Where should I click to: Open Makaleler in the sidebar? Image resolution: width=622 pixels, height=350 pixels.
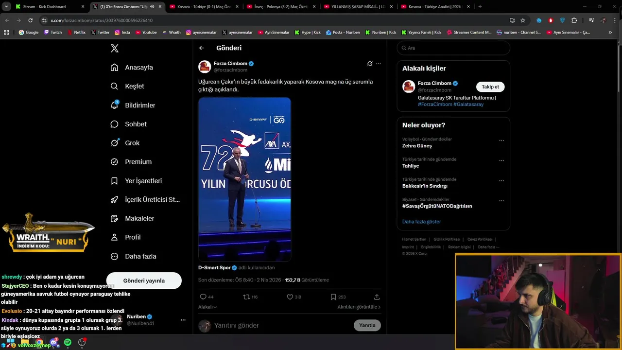[x=132, y=219]
